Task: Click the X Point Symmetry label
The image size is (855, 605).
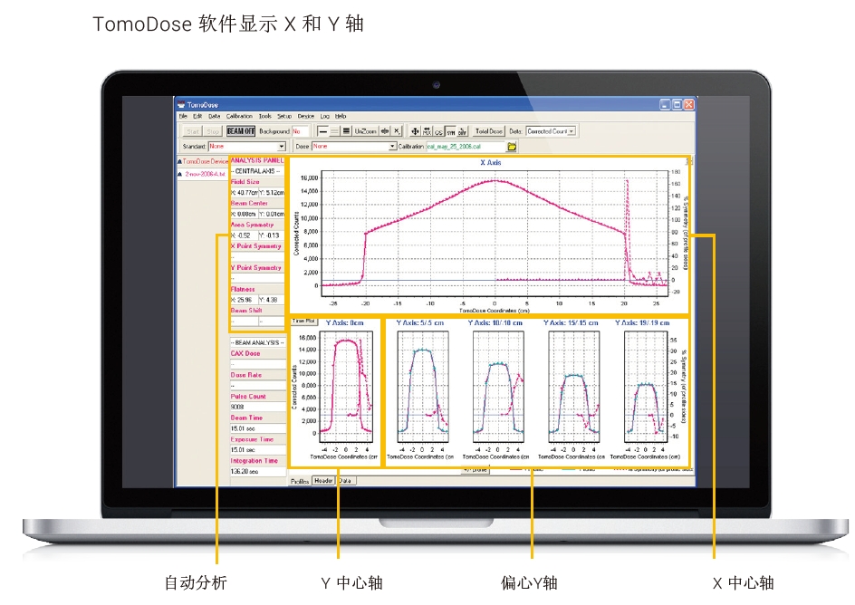Action: pyautogui.click(x=255, y=246)
